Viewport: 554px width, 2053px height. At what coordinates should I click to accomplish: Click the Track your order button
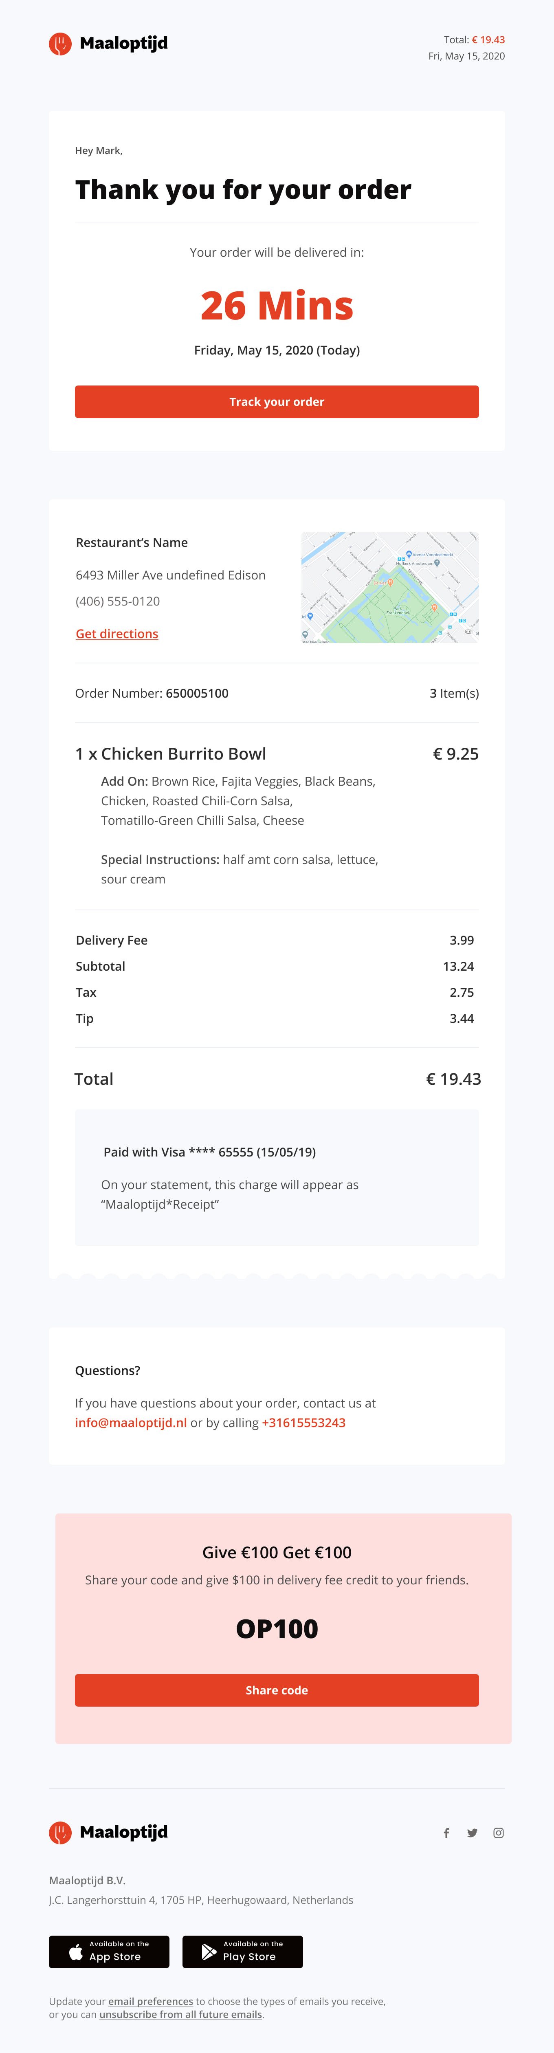point(277,402)
